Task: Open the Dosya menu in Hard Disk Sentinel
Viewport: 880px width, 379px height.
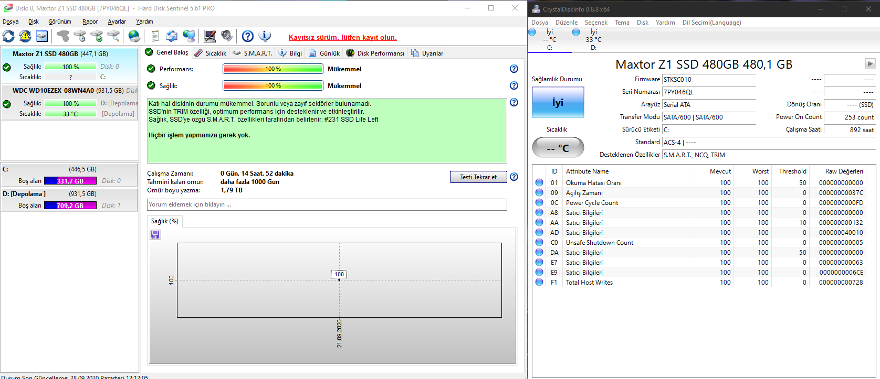Action: pyautogui.click(x=11, y=21)
